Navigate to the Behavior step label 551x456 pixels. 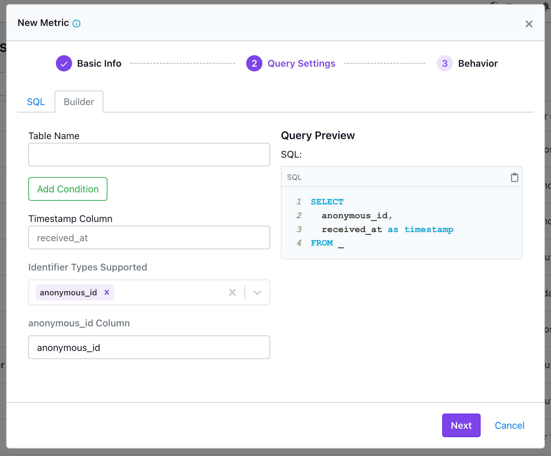click(478, 63)
